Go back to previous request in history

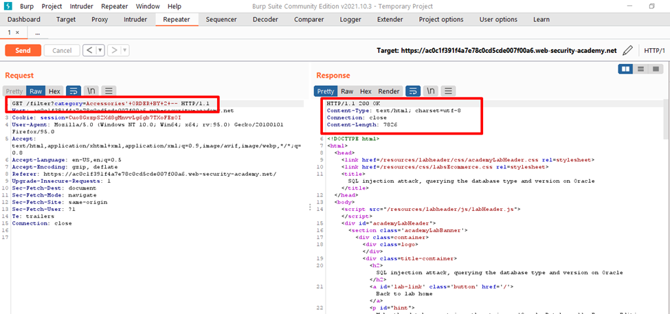(89, 50)
